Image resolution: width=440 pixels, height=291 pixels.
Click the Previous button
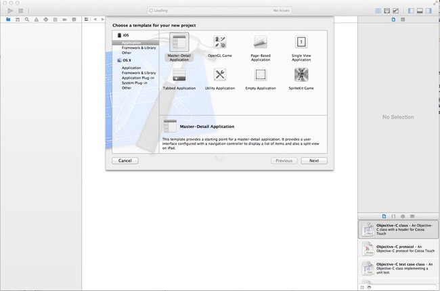click(284, 160)
